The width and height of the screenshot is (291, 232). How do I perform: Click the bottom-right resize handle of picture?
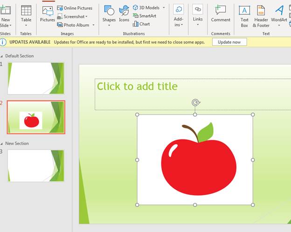coord(253,205)
